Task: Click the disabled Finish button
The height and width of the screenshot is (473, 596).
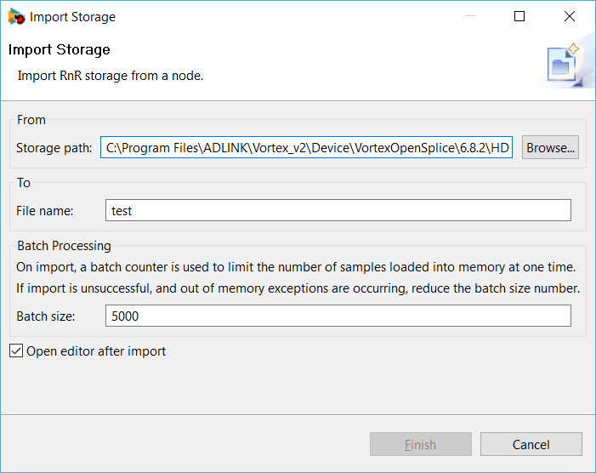Action: [x=420, y=444]
